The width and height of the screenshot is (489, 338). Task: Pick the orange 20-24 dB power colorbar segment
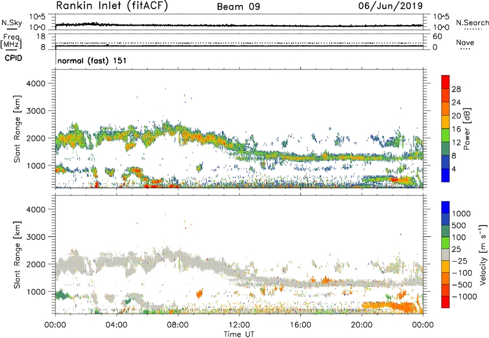coord(446,109)
